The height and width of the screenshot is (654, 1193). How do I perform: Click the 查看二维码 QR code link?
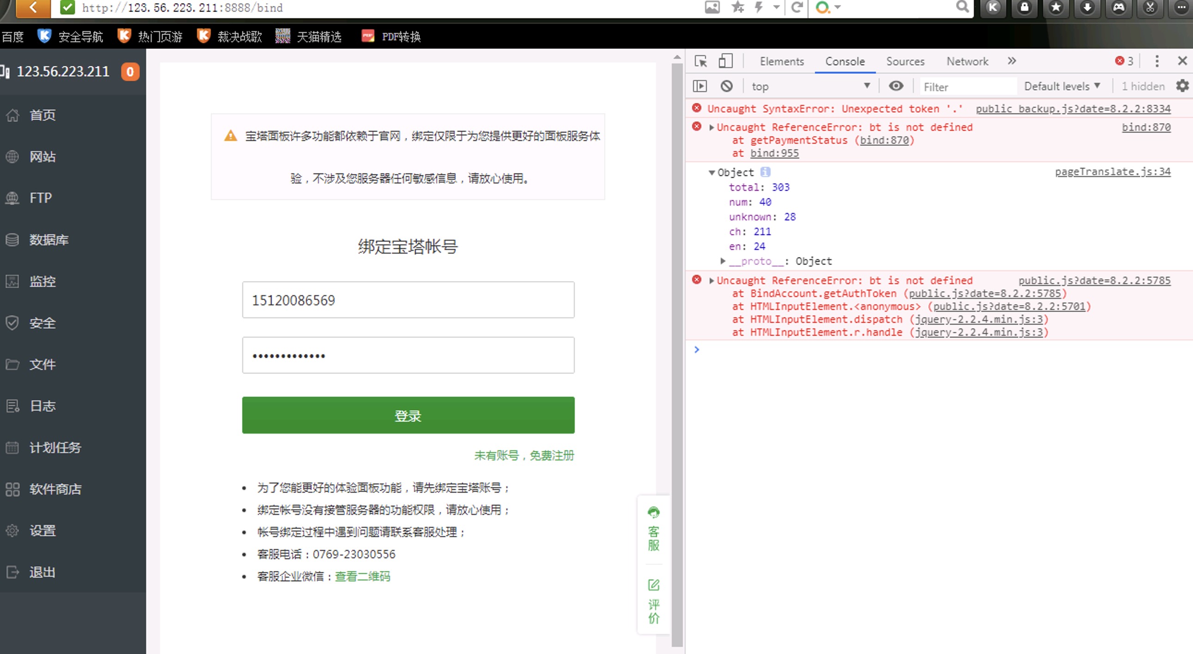click(363, 576)
